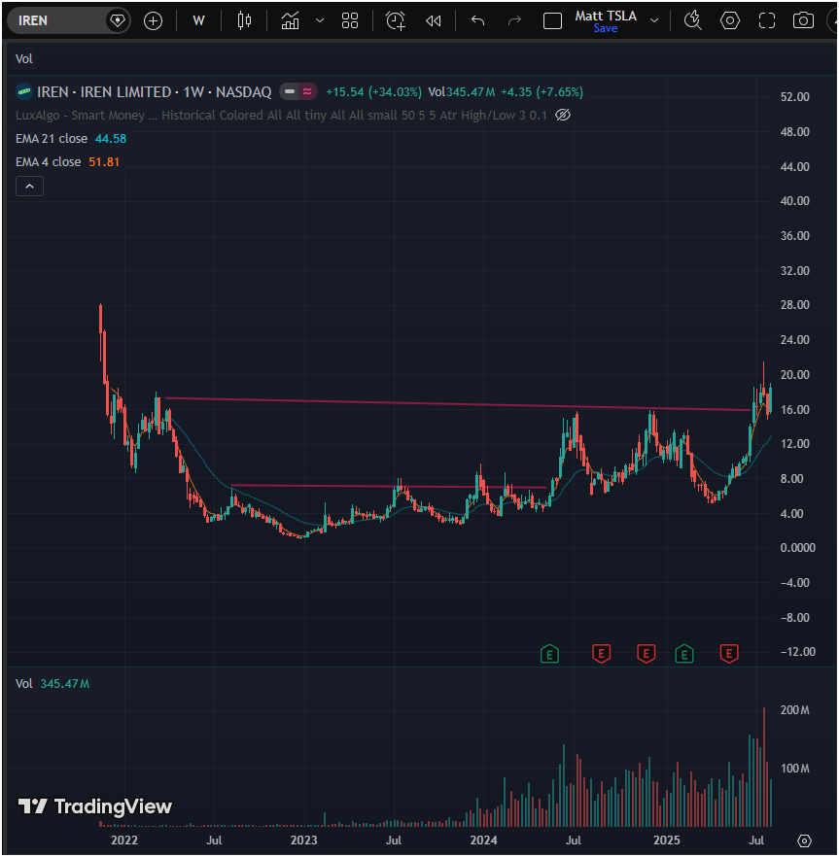This screenshot has width=839, height=857.
Task: Click the 2025 label on time axis
Action: pos(666,840)
